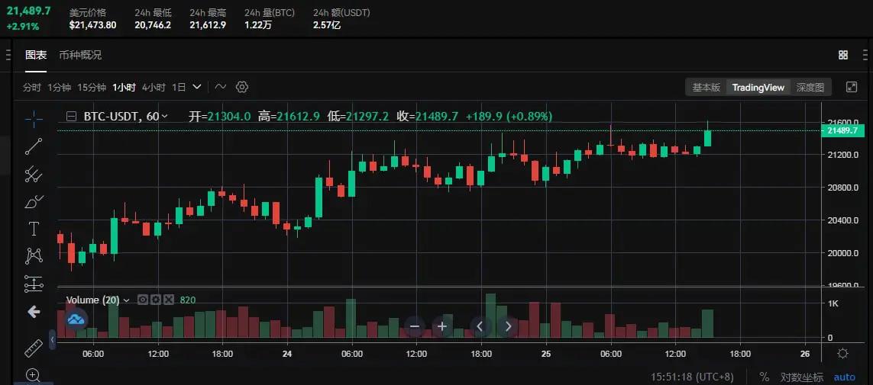
Task: Activate the text annotation tool
Action: click(x=34, y=229)
